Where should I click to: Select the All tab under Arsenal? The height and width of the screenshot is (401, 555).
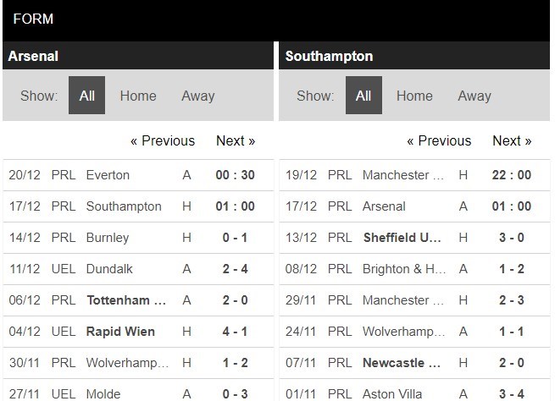click(x=86, y=96)
